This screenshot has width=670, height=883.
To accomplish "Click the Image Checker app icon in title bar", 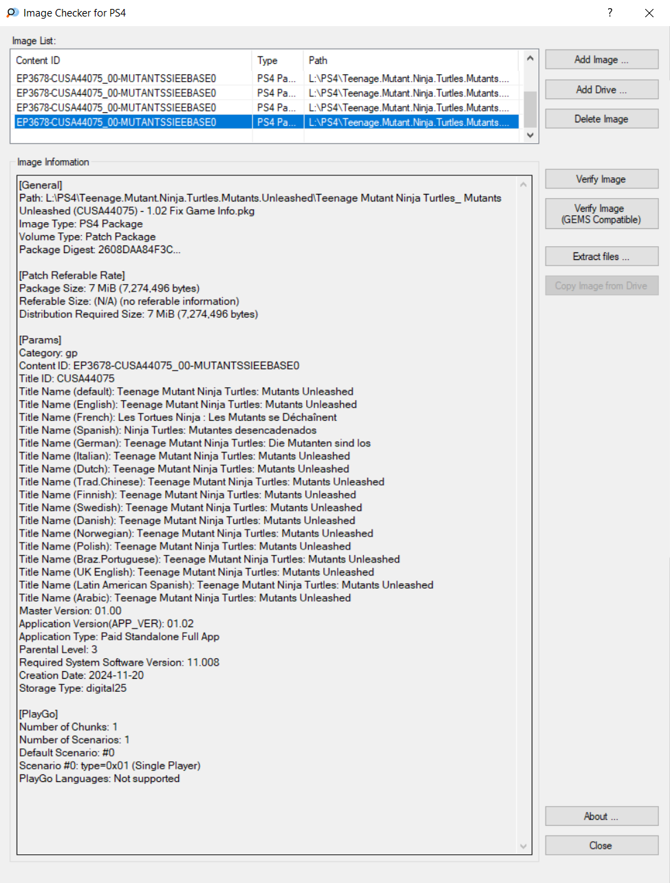I will [12, 12].
